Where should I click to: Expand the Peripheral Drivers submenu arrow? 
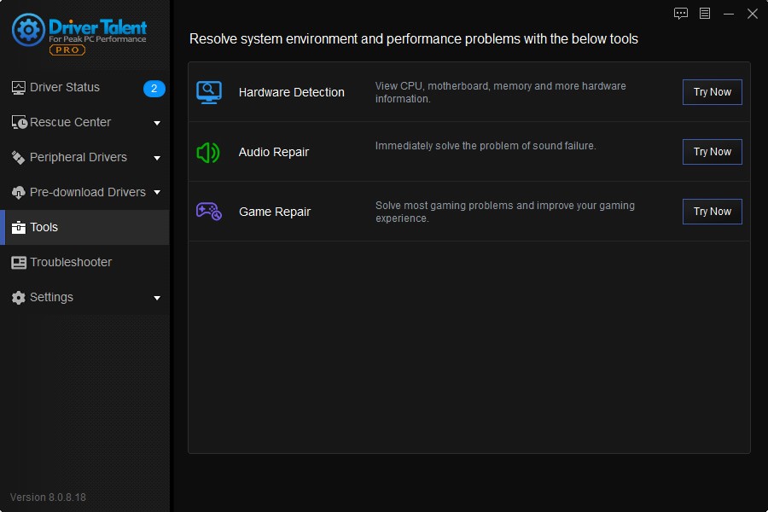click(157, 158)
